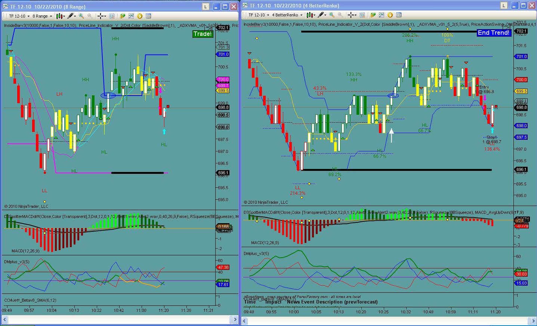This screenshot has height=326, width=537.
Task: Open chart Properties in BetterRenko window
Action: [398, 15]
